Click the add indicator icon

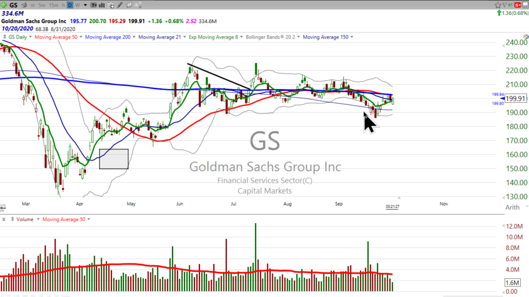coord(111,5)
